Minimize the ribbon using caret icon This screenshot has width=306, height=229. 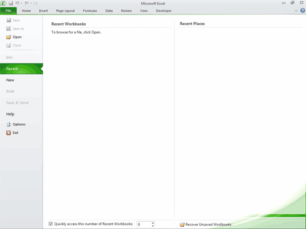[296, 10]
